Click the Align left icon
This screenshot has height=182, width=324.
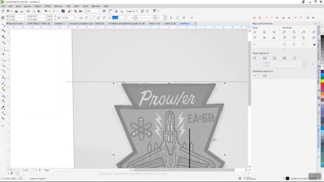[255, 32]
